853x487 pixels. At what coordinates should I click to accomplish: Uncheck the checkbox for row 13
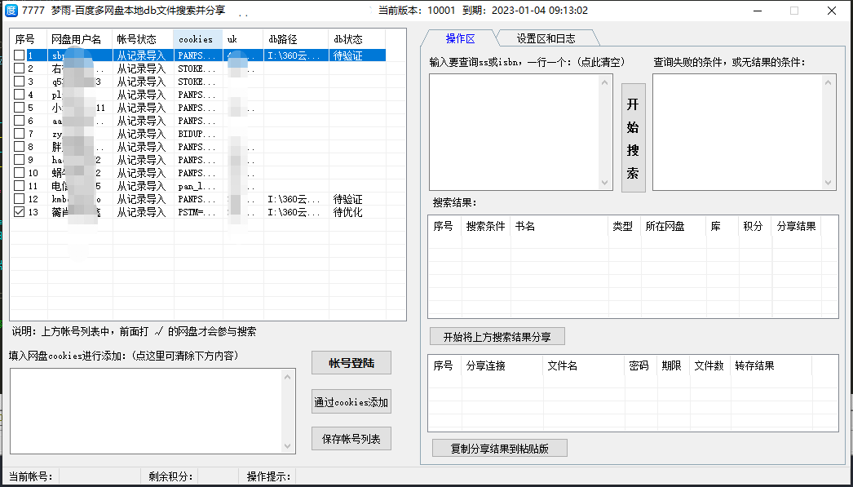[19, 212]
